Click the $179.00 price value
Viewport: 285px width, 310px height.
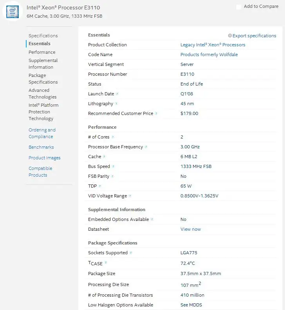pyautogui.click(x=189, y=113)
